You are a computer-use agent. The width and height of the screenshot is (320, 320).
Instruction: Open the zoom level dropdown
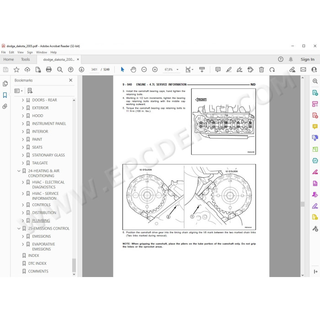click(177, 69)
